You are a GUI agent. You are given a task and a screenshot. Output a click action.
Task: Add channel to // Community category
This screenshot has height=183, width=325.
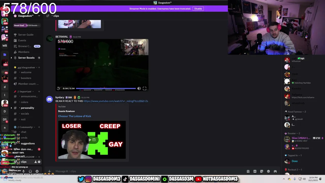pyautogui.click(x=39, y=127)
